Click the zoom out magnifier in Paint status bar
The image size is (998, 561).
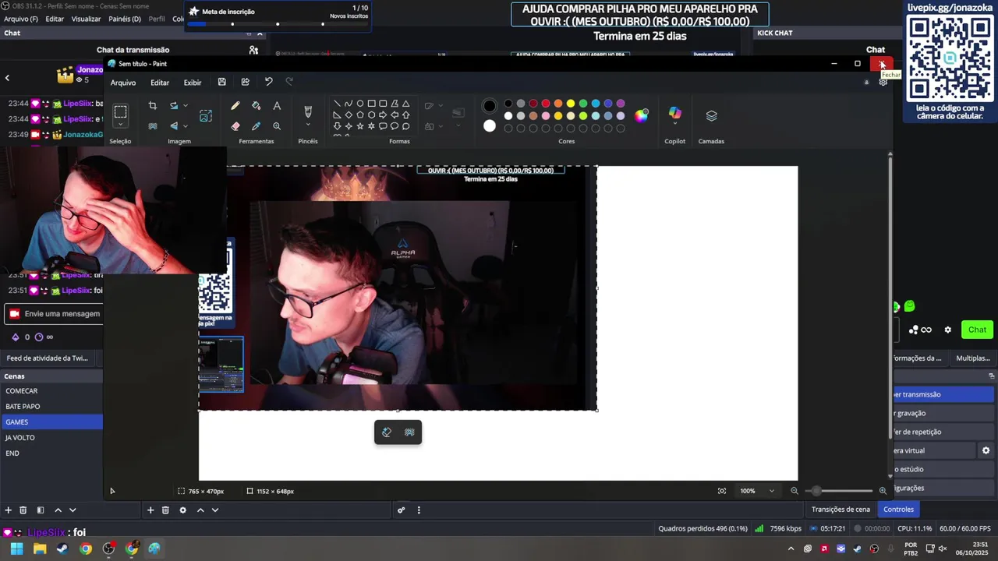click(x=795, y=491)
